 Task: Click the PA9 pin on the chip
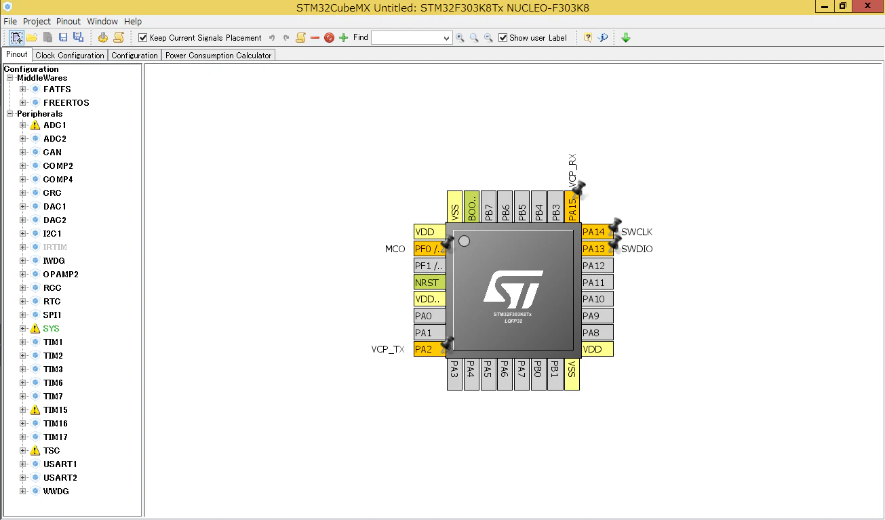click(597, 315)
